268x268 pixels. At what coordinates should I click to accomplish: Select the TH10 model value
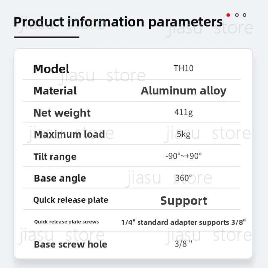(x=184, y=68)
